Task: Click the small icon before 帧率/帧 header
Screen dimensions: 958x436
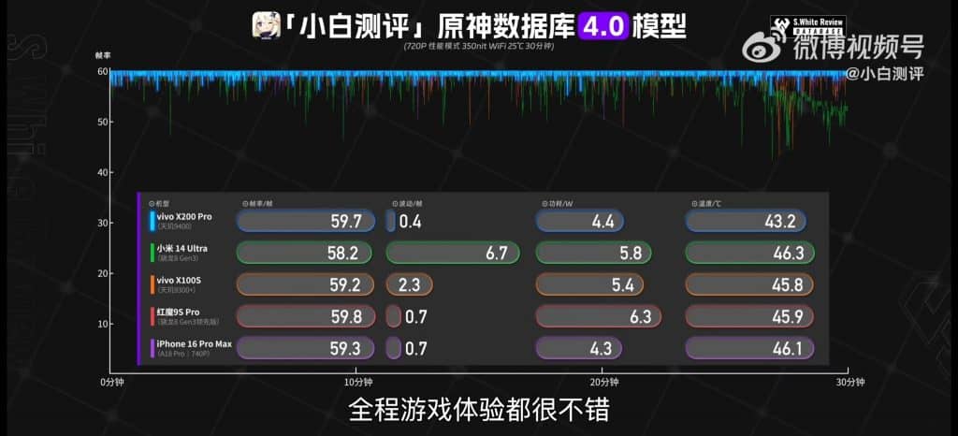Action: (x=246, y=203)
